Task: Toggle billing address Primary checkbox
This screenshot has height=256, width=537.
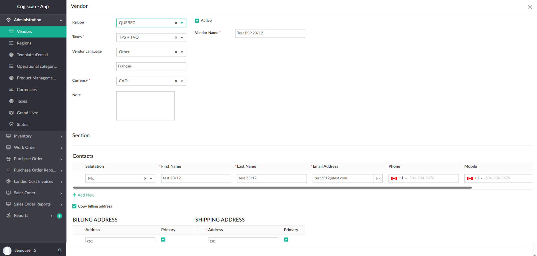Action: point(163,240)
